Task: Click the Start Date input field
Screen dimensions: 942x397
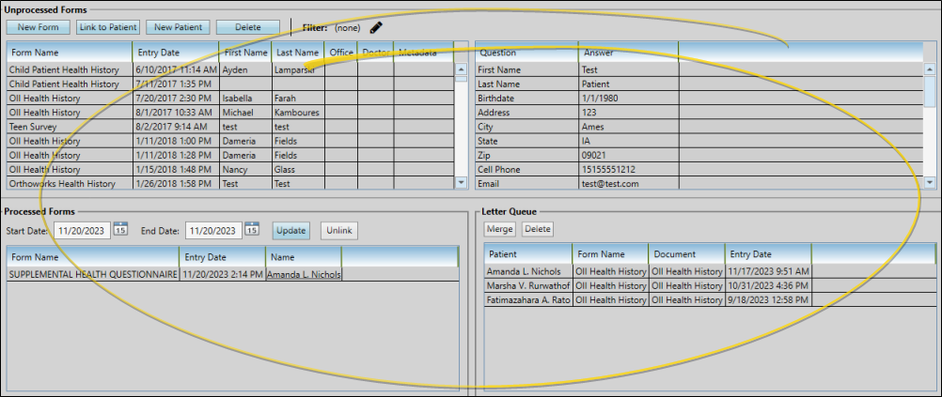Action: (x=83, y=230)
